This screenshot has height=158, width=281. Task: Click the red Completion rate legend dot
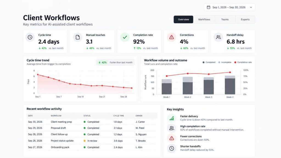pyautogui.click(x=235, y=62)
